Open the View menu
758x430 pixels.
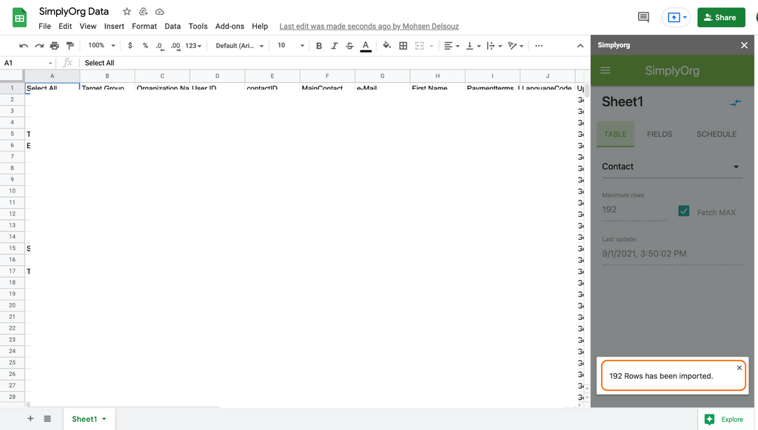tap(88, 26)
